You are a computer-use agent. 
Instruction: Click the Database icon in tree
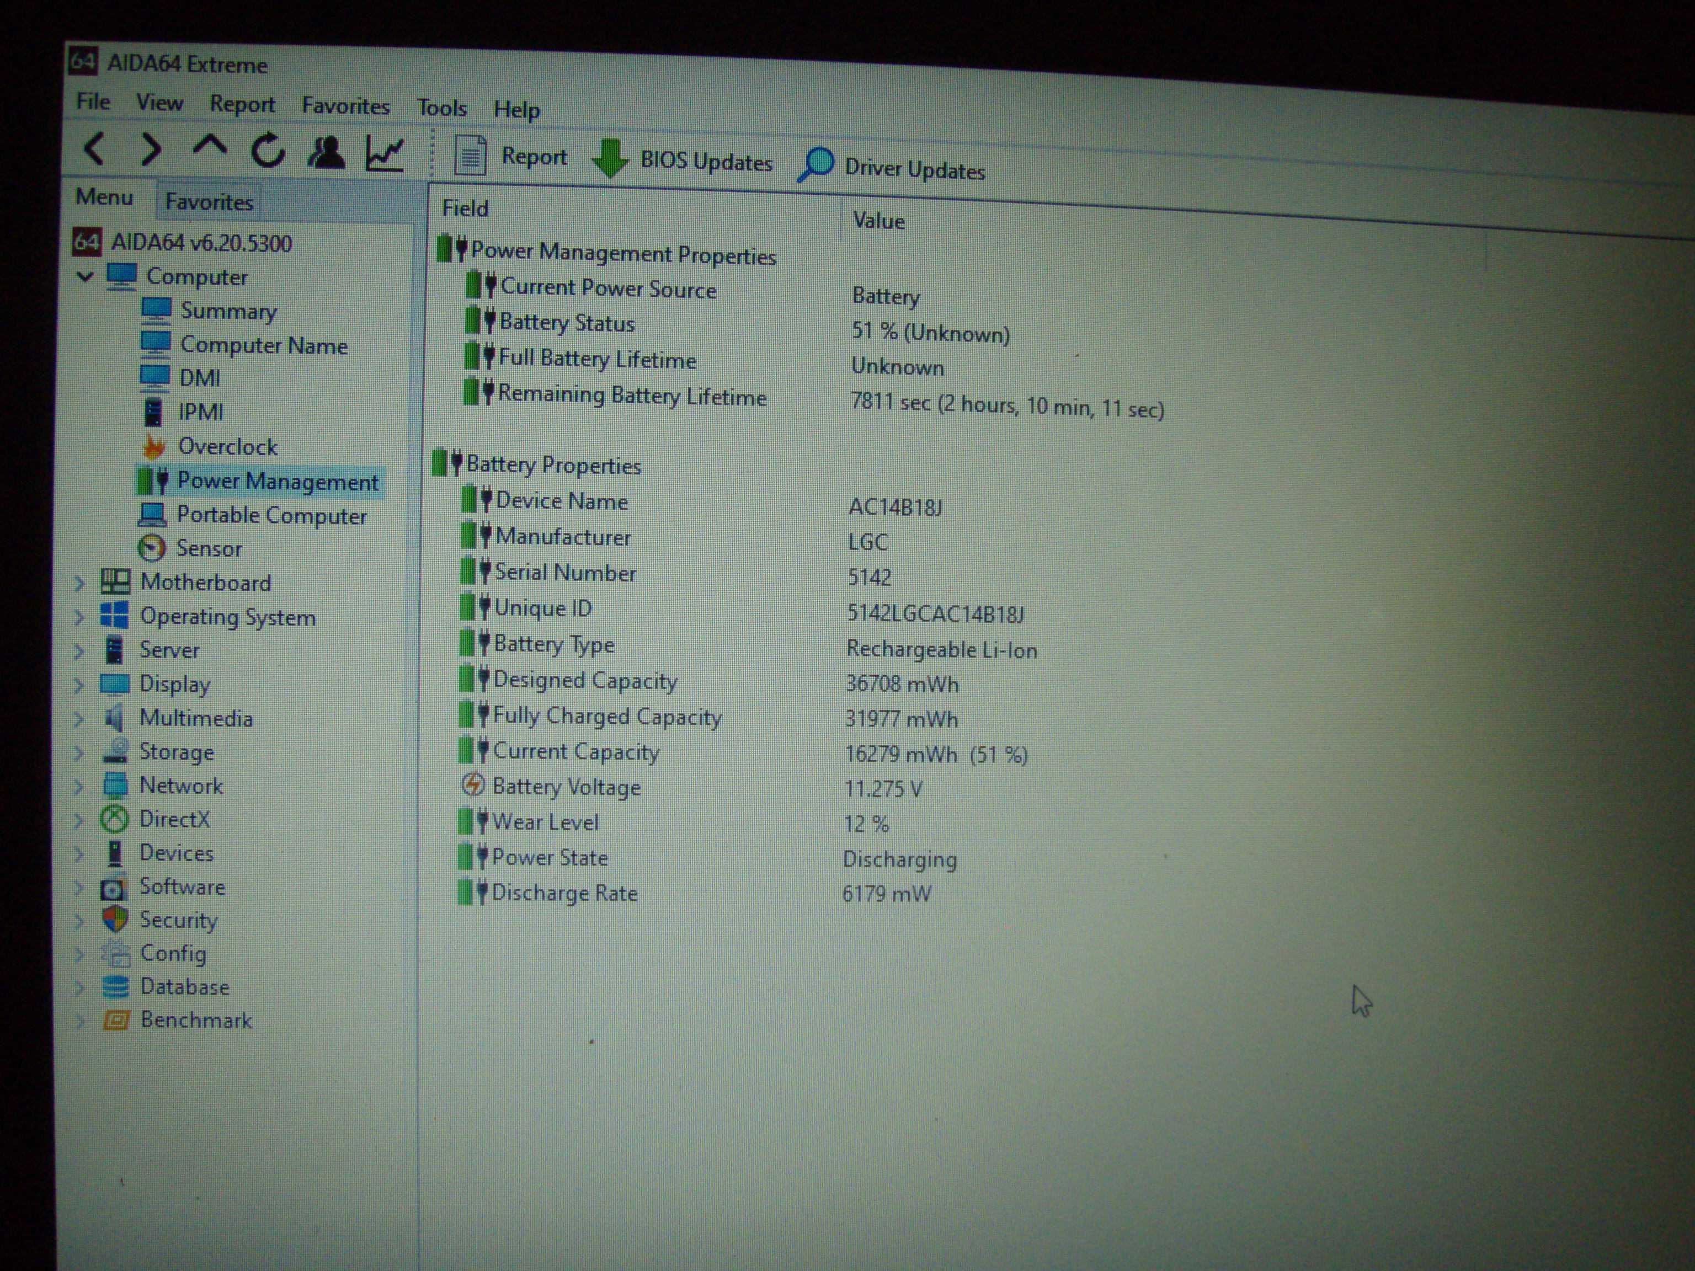point(115,987)
